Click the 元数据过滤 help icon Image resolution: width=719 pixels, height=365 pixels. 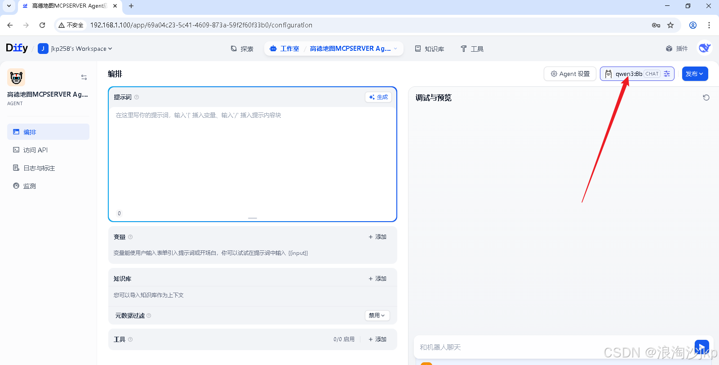pos(149,316)
